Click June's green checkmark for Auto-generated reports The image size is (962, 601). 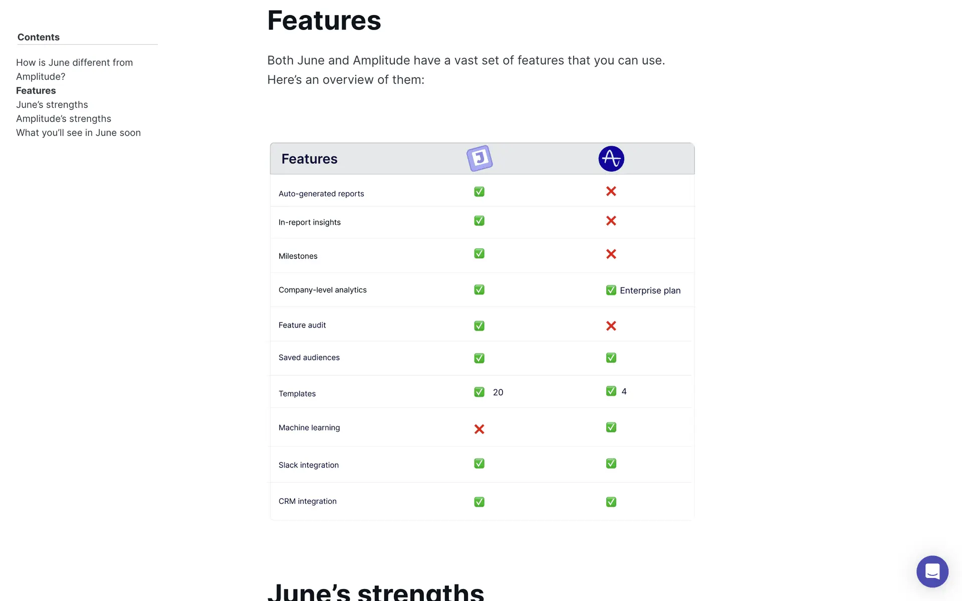(x=479, y=192)
